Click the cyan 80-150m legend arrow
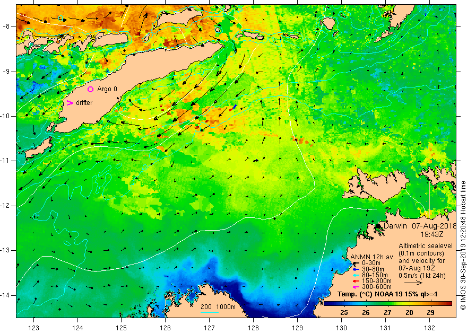 click(356, 275)
